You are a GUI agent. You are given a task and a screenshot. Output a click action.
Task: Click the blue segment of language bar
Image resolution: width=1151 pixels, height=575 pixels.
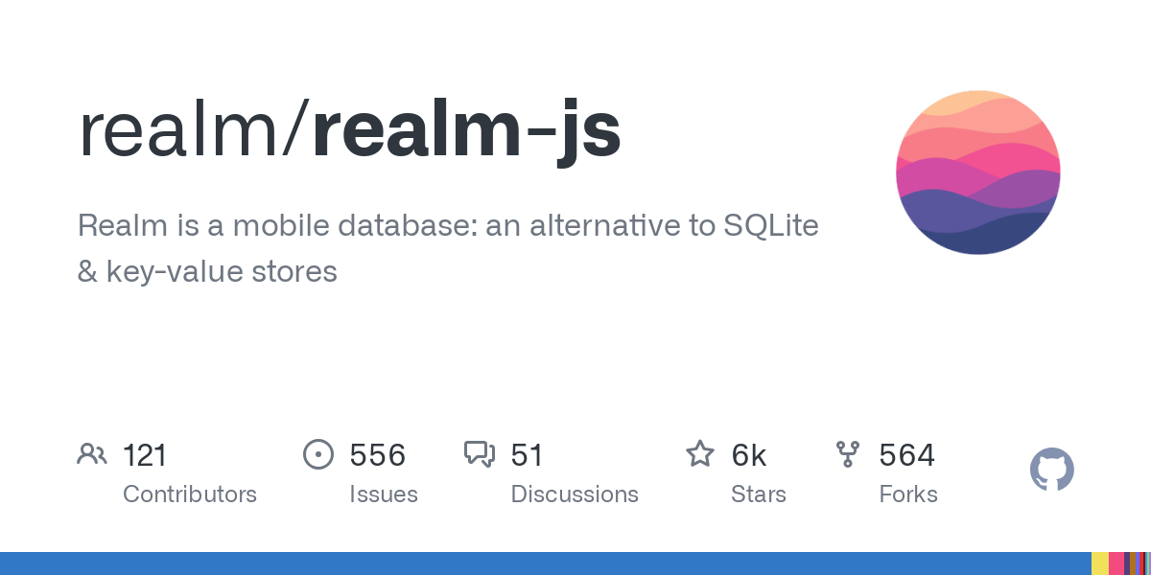point(545,563)
